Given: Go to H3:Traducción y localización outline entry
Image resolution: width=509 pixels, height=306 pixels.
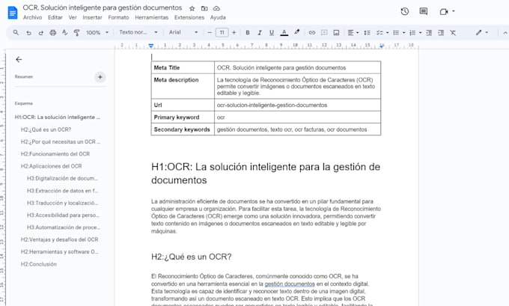Looking at the screenshot, I should (x=62, y=203).
